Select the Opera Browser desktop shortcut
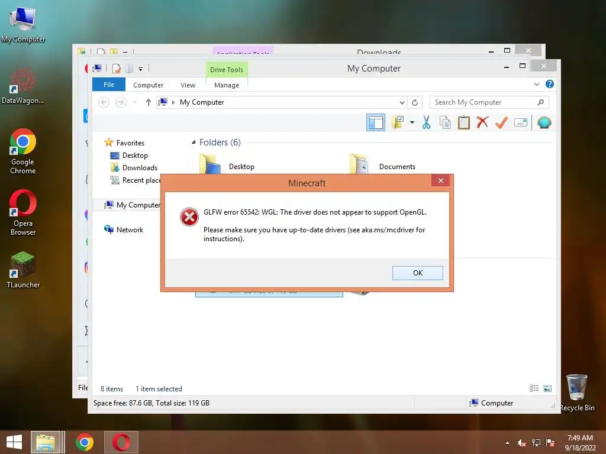This screenshot has width=606, height=454. [x=23, y=213]
